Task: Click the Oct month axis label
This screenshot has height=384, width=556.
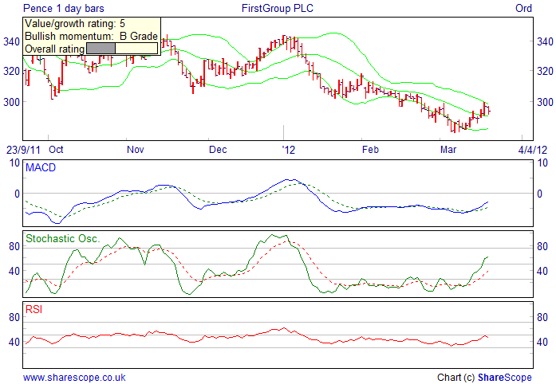Action: click(x=56, y=150)
